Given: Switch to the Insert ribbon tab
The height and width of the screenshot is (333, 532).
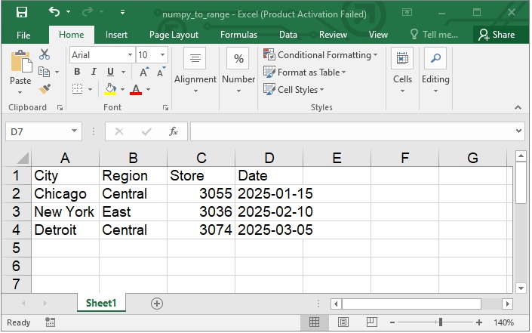Looking at the screenshot, I should [116, 35].
